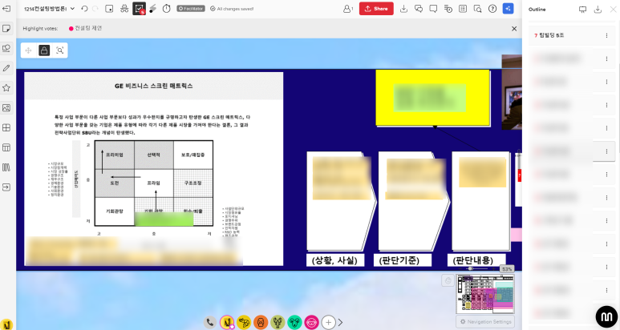Click the minimap thumbnail
The width and height of the screenshot is (620, 330).
click(x=485, y=294)
